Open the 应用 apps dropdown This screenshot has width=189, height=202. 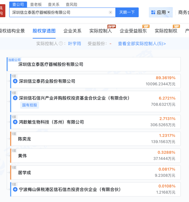[x=161, y=12]
